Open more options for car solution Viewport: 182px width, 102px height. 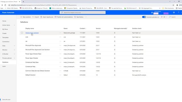[60, 41]
